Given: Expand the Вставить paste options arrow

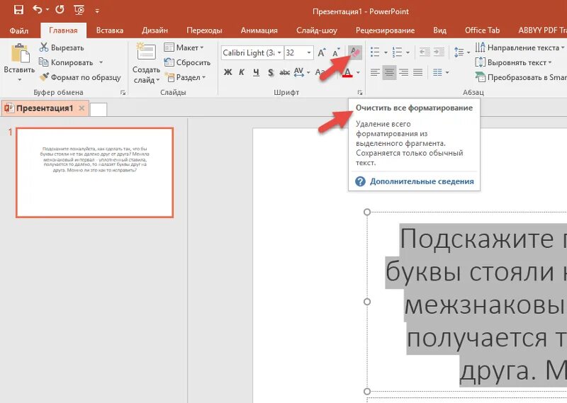Looking at the screenshot, I should [20, 80].
